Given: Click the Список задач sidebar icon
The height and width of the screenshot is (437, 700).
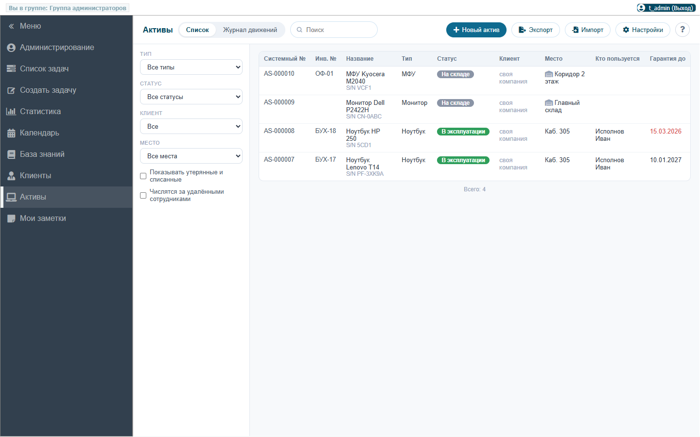Looking at the screenshot, I should pyautogui.click(x=11, y=69).
